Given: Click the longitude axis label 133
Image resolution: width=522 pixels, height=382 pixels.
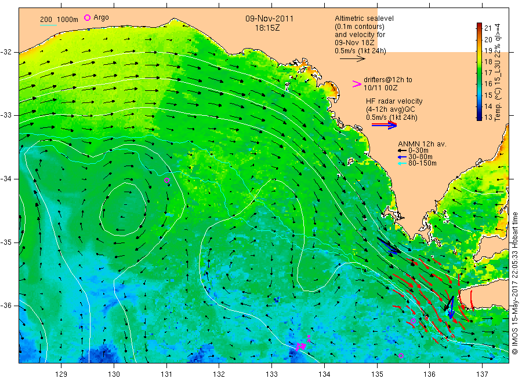Looking at the screenshot, I should [x=271, y=374].
